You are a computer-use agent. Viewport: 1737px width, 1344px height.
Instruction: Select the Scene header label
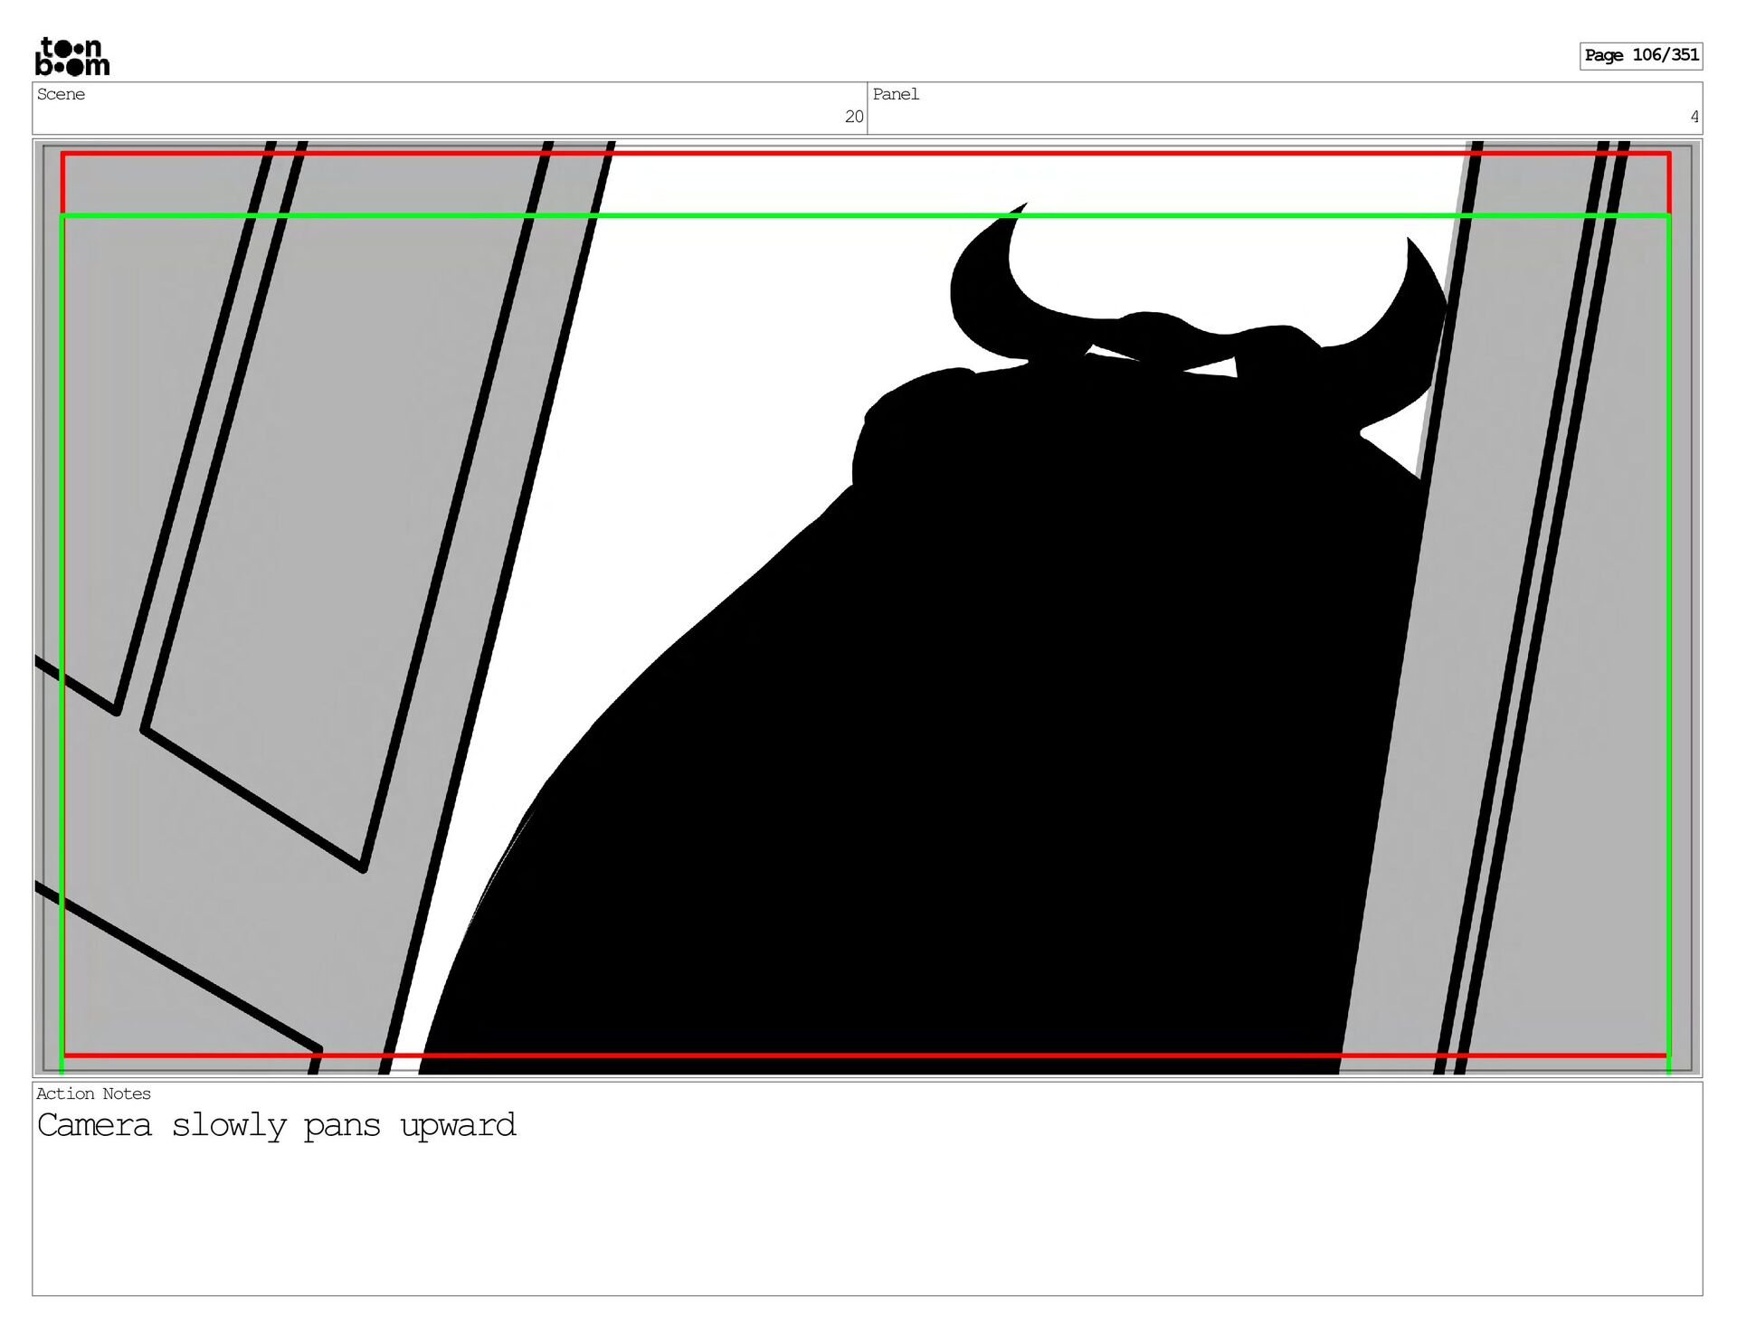(61, 94)
